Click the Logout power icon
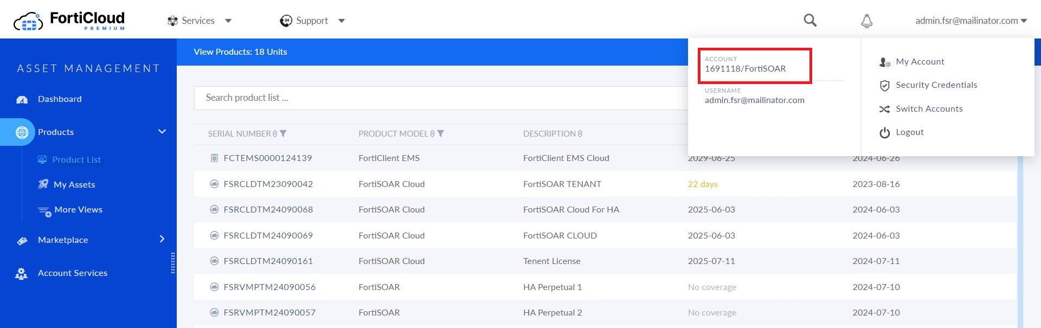1041x328 pixels. click(884, 132)
